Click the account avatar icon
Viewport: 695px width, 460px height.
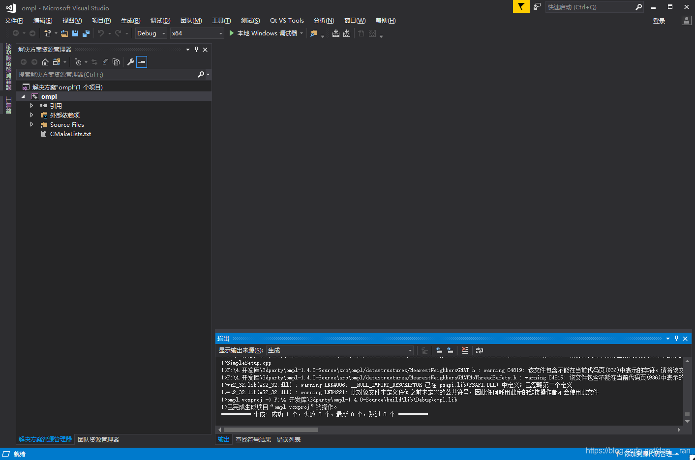(x=687, y=20)
